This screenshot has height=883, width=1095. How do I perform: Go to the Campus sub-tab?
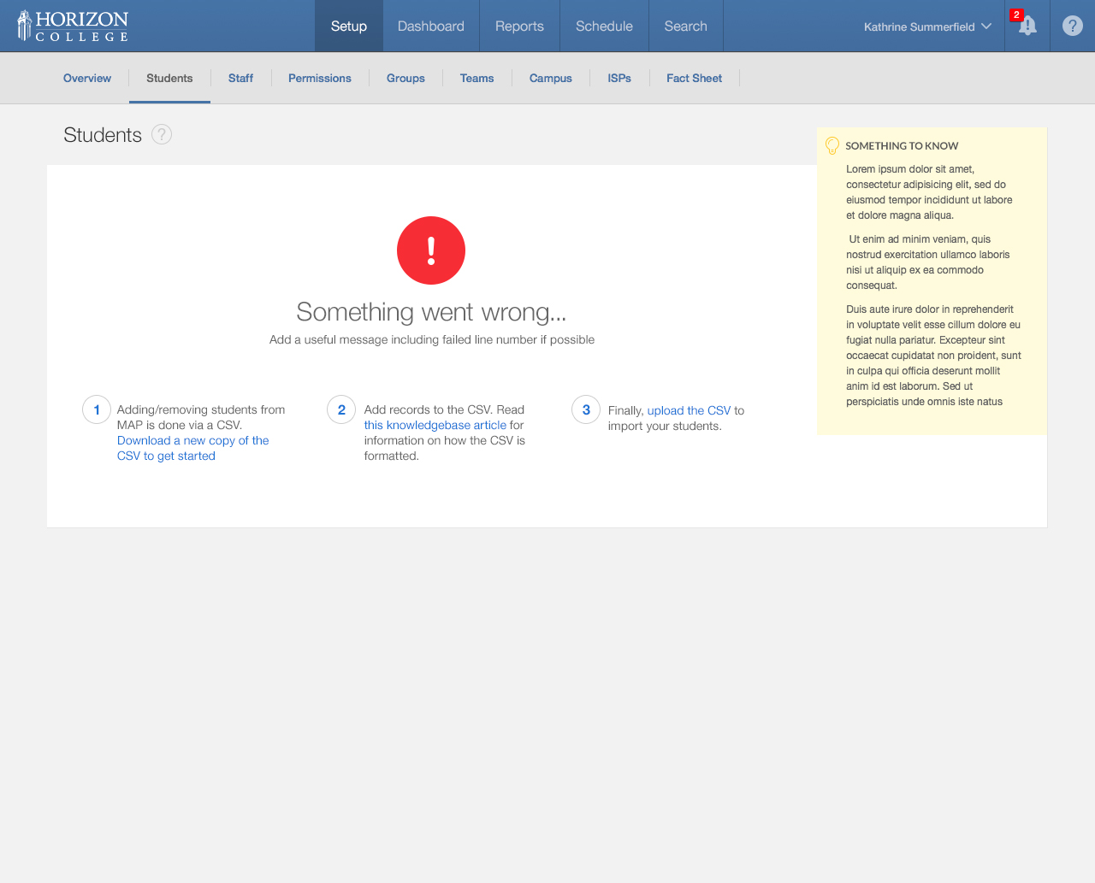(551, 78)
